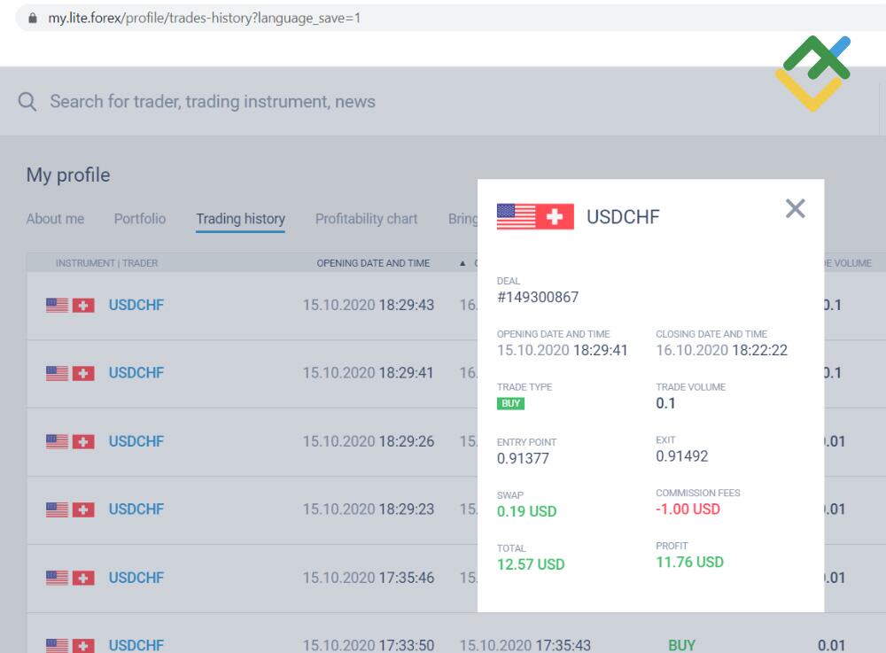Screen dimensions: 886x653
Task: Click the browser address bar padlock icon
Action: (x=33, y=18)
